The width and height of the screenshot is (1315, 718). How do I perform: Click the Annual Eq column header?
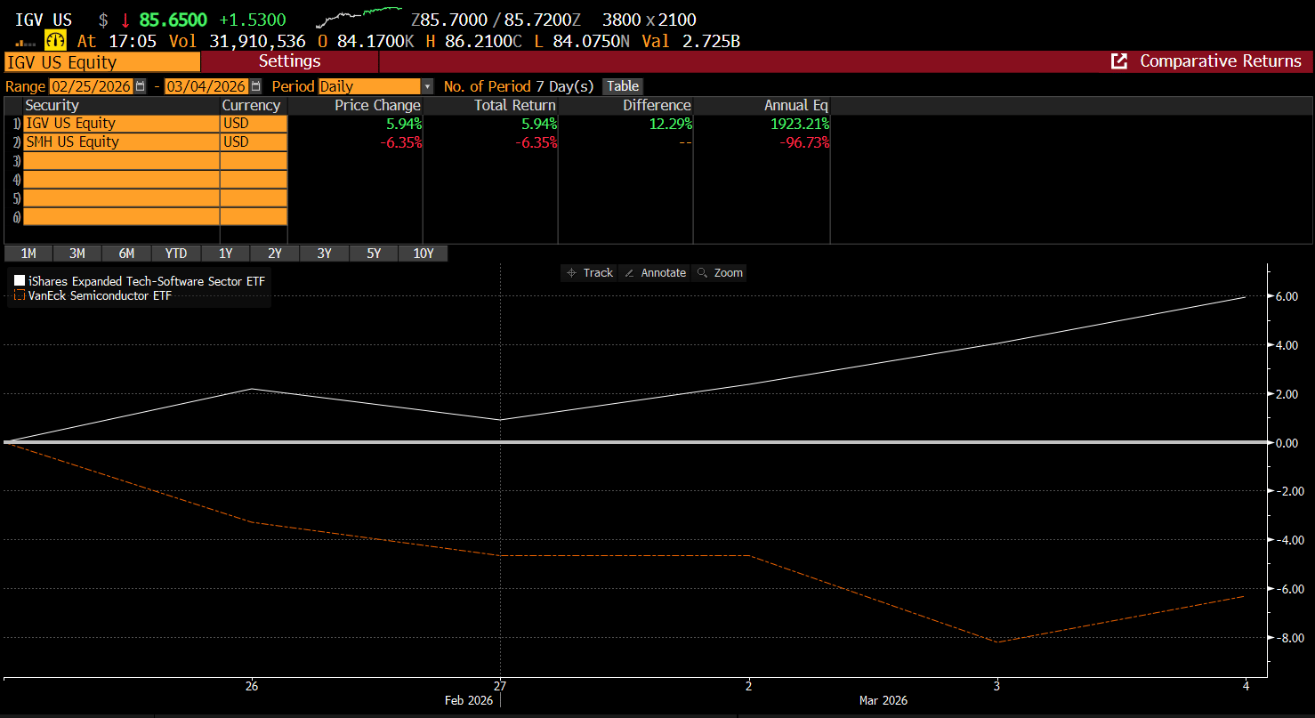796,105
